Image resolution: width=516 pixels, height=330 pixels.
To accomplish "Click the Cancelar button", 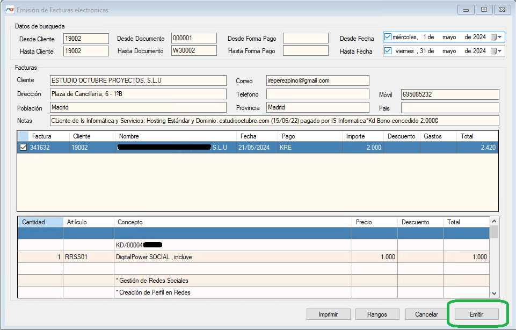I will [427, 314].
